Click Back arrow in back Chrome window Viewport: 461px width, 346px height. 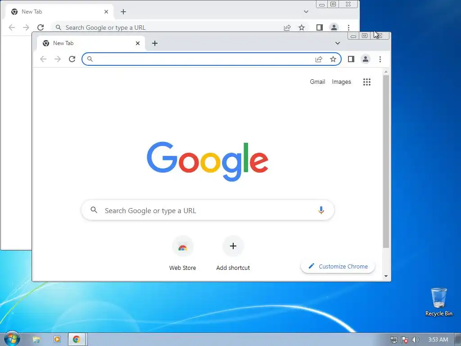point(12,27)
